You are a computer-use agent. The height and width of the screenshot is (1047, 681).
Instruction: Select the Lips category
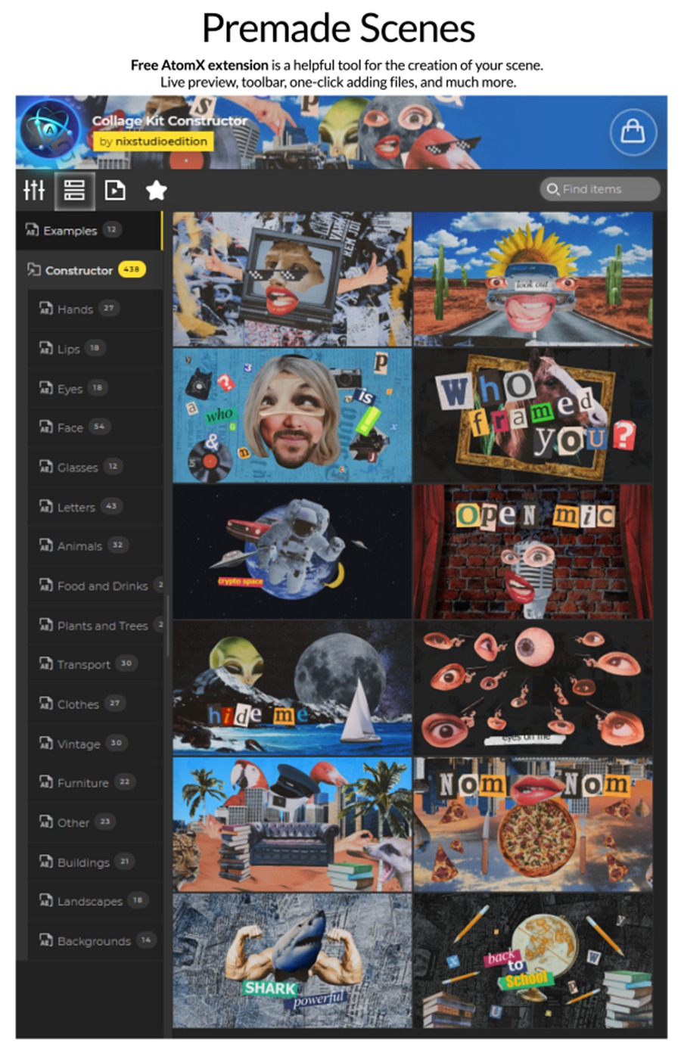[x=69, y=349]
